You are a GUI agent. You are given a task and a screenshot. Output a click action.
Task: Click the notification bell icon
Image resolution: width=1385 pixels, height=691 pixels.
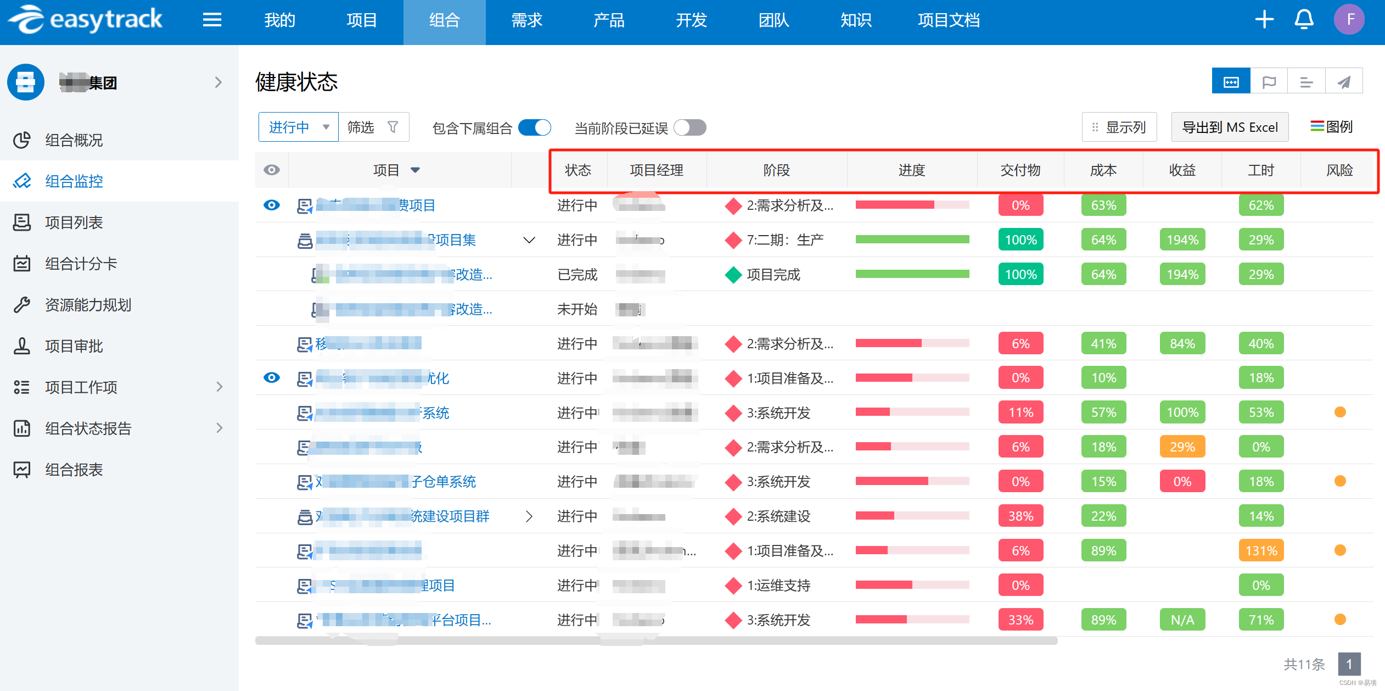[x=1304, y=20]
